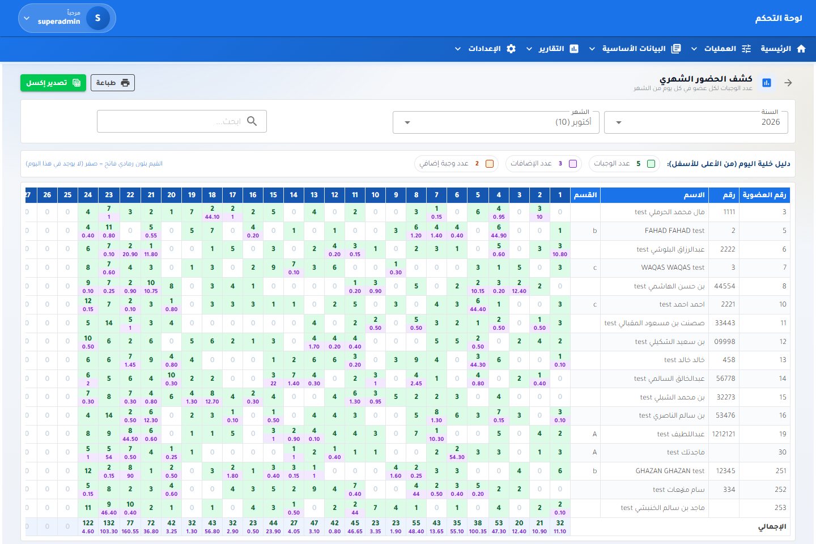
Task: Click the printer icon on طباعة button
Action: pyautogui.click(x=125, y=83)
